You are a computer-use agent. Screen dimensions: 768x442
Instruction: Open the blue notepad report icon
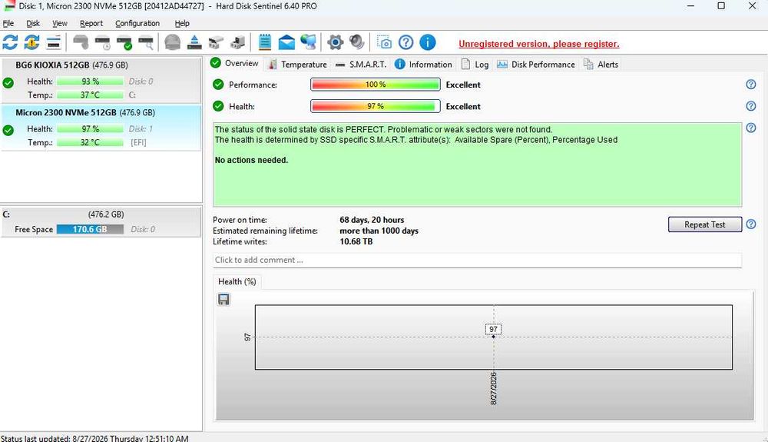pyautogui.click(x=264, y=42)
